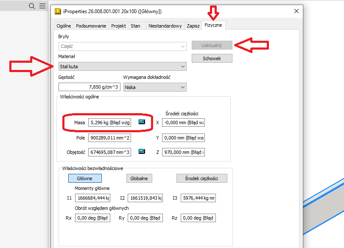Click the Masa value field
This screenshot has width=344, height=248.
[x=109, y=123]
